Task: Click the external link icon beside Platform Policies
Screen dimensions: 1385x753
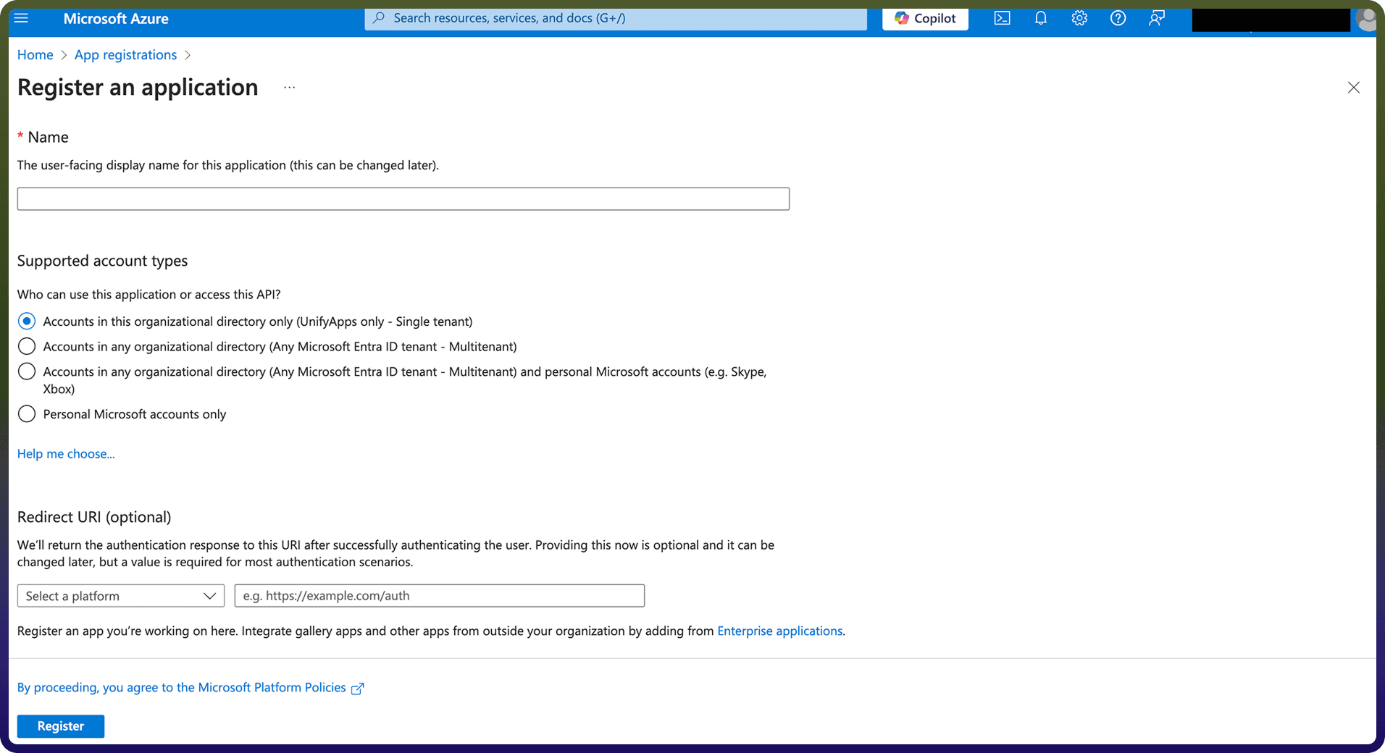Action: (x=357, y=689)
